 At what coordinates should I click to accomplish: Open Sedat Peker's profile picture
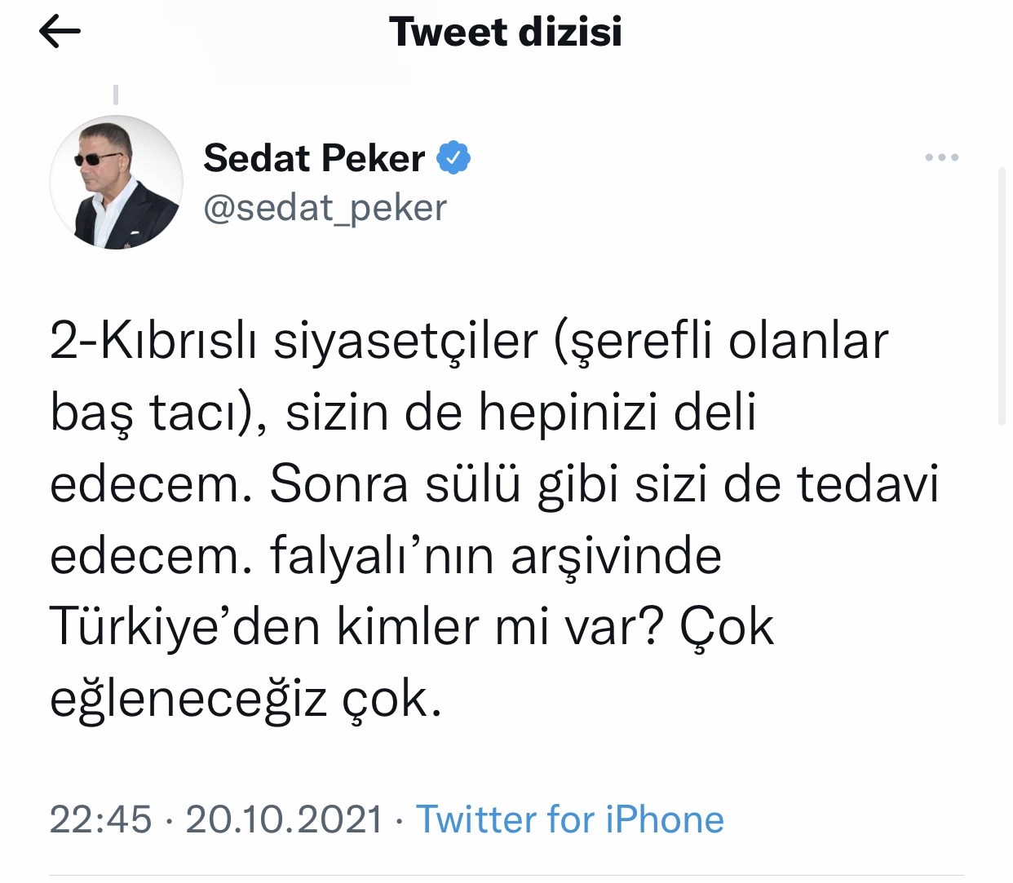(x=116, y=182)
